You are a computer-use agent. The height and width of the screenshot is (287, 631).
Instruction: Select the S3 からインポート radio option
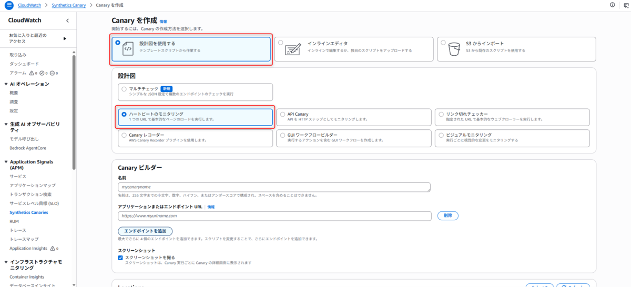[443, 43]
